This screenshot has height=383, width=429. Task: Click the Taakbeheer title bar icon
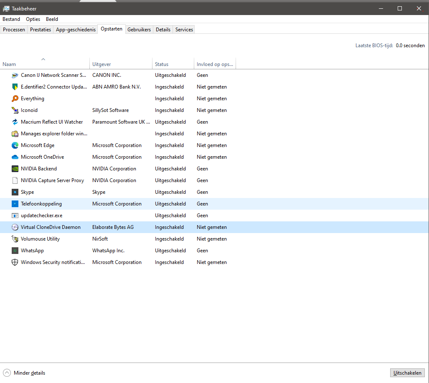click(6, 9)
